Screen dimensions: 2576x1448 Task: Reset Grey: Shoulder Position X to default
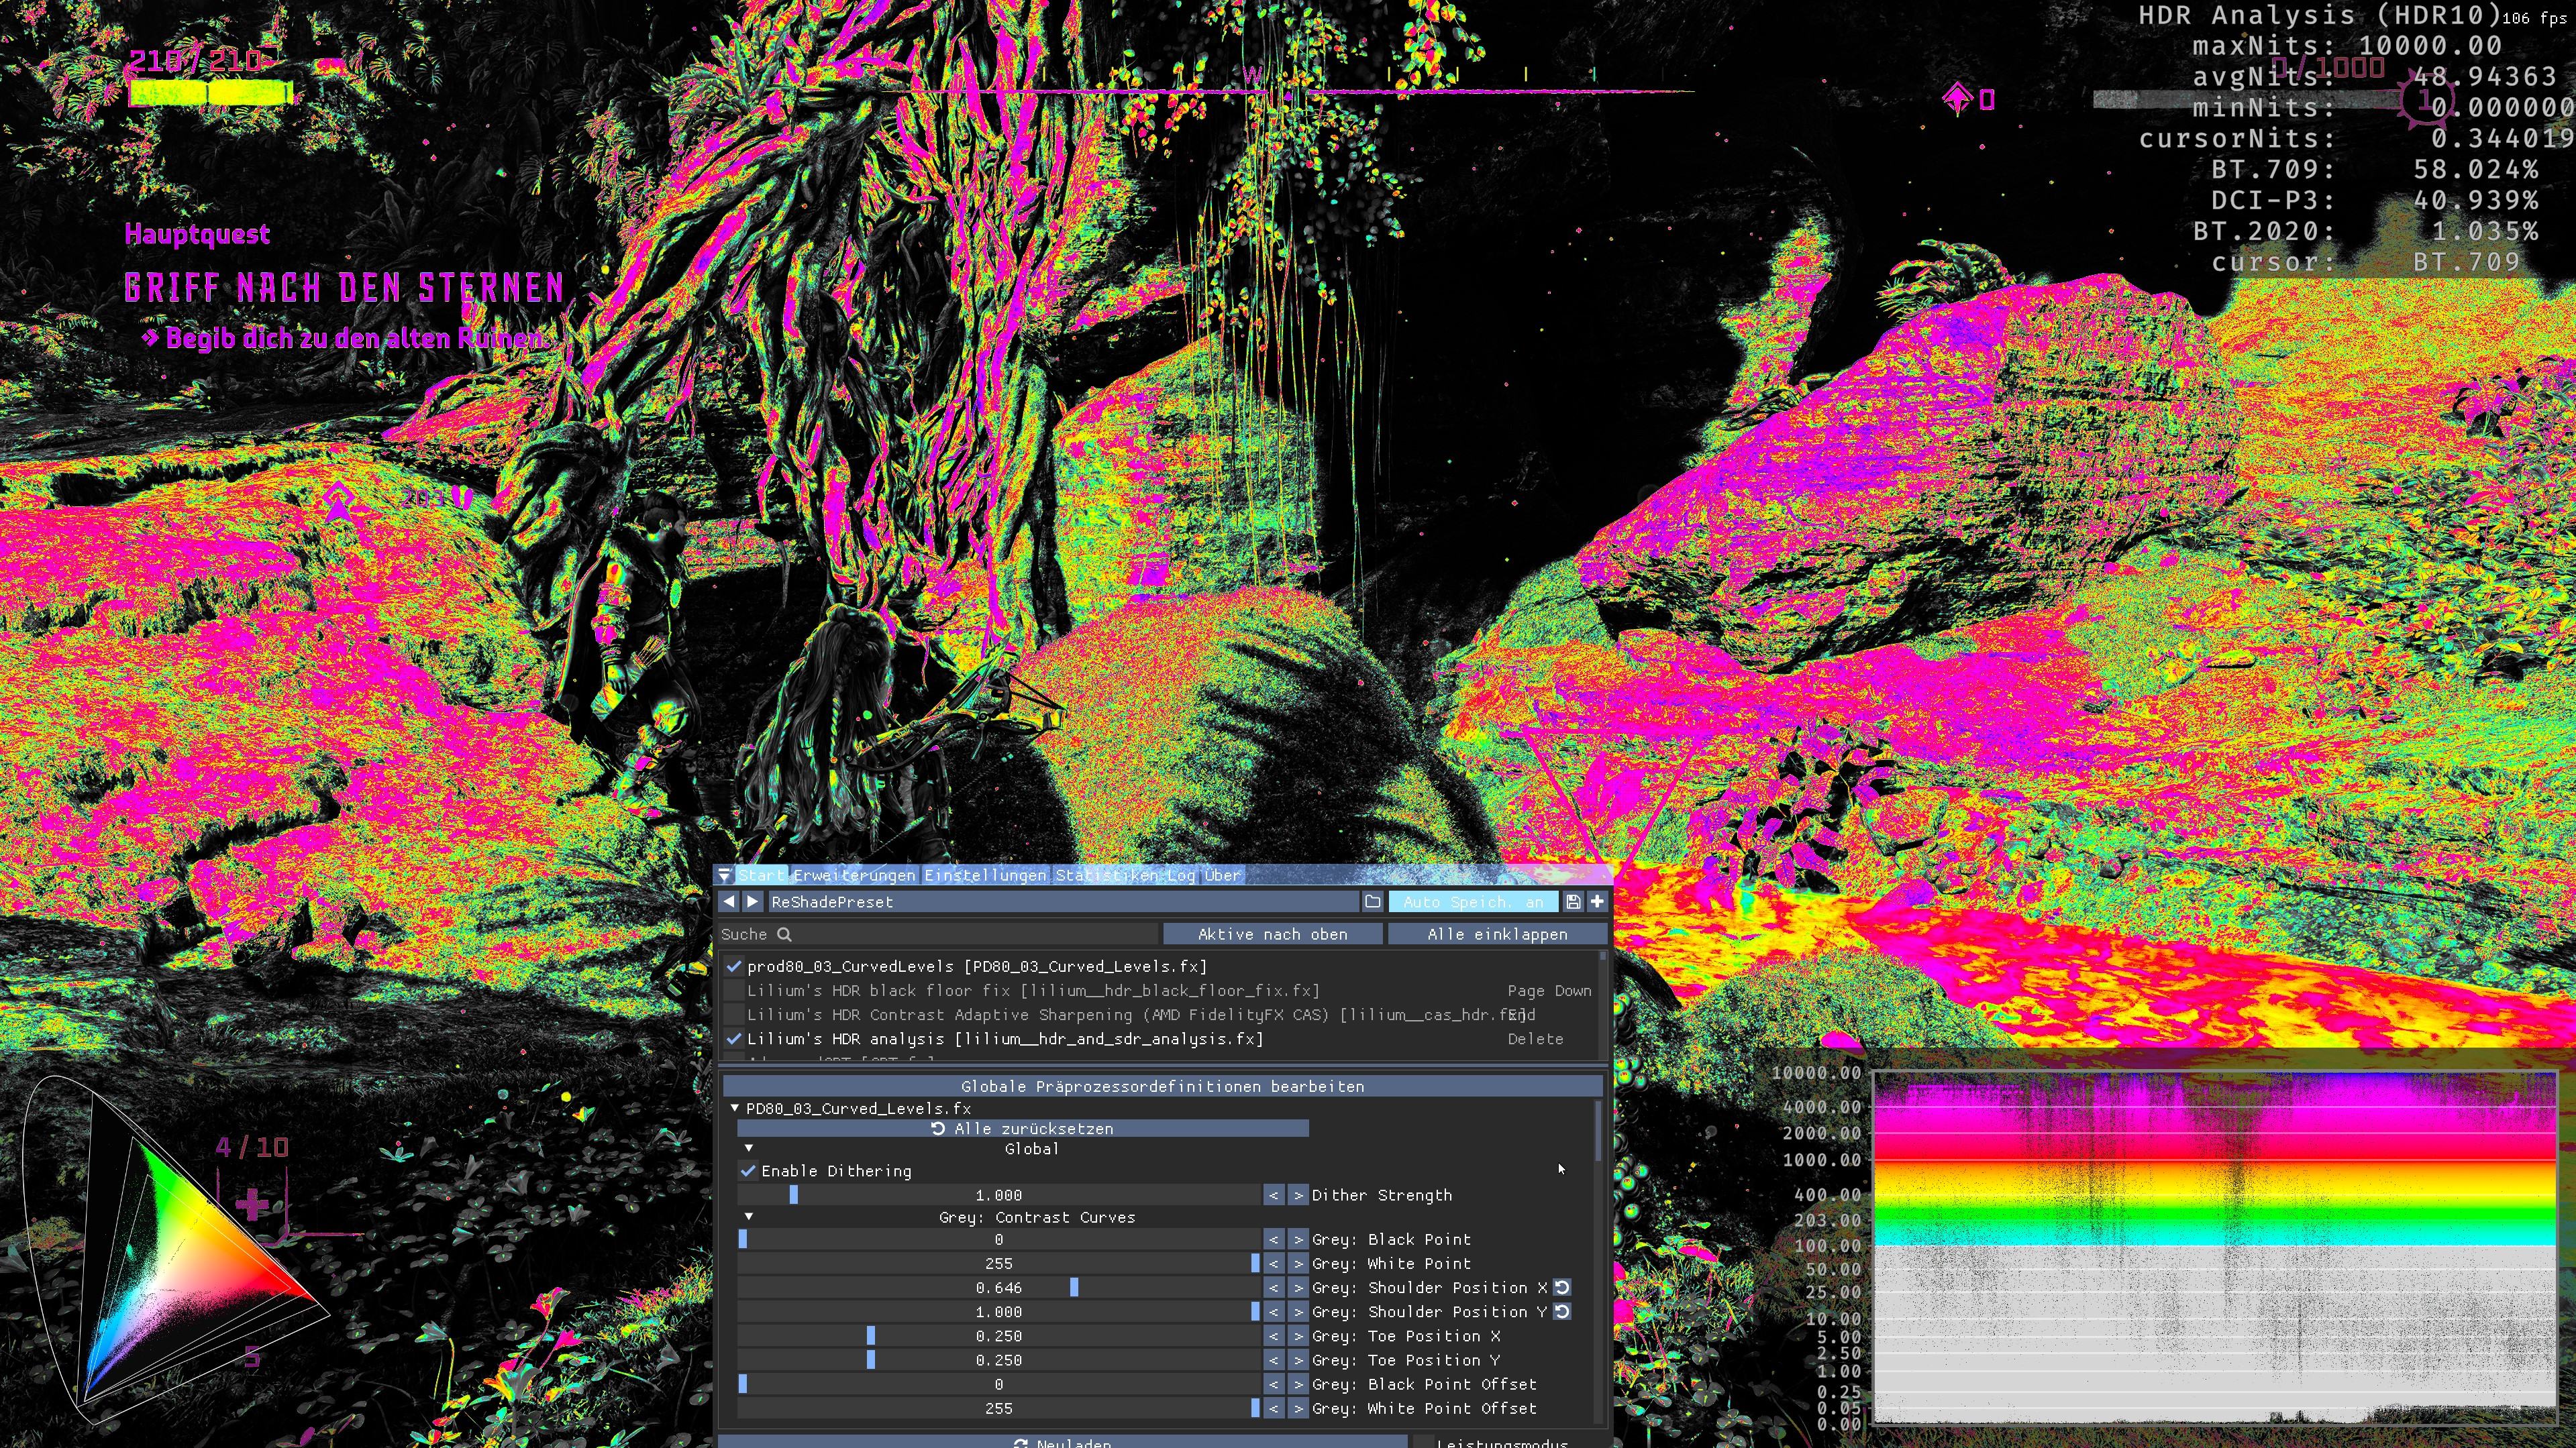click(1563, 1288)
